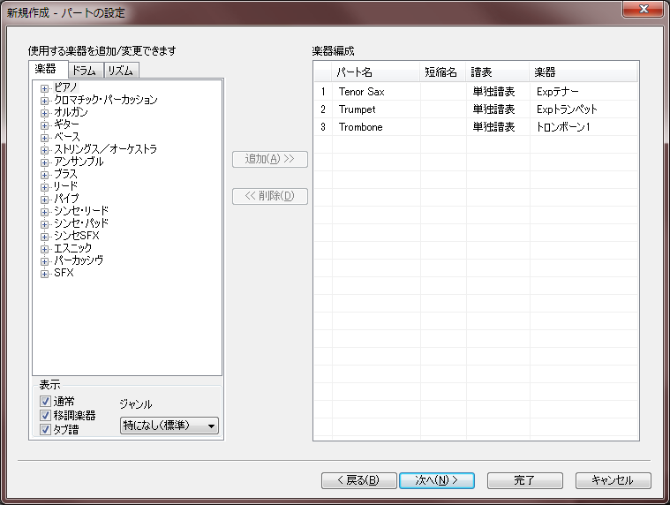Click the 短縮名 column header

point(443,72)
